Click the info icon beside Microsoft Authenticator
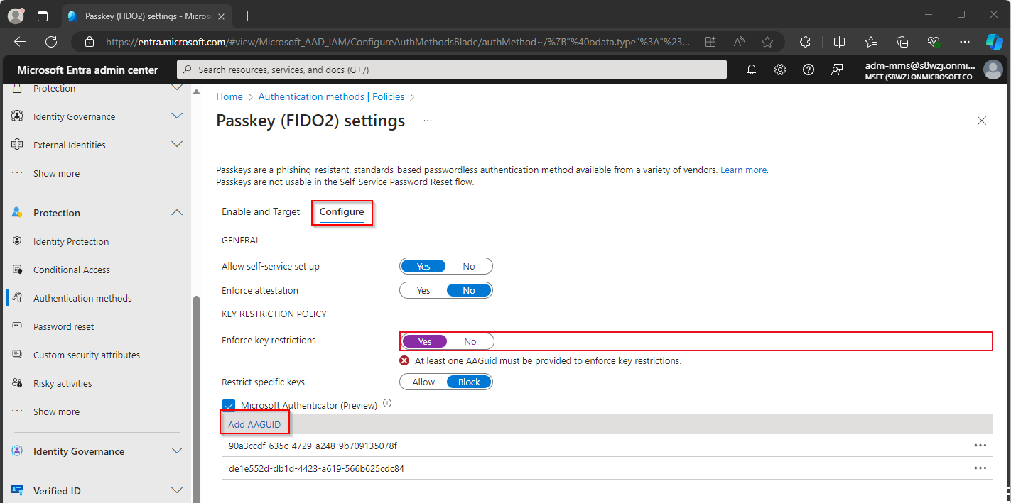Screen dimensions: 1011x503 point(387,404)
